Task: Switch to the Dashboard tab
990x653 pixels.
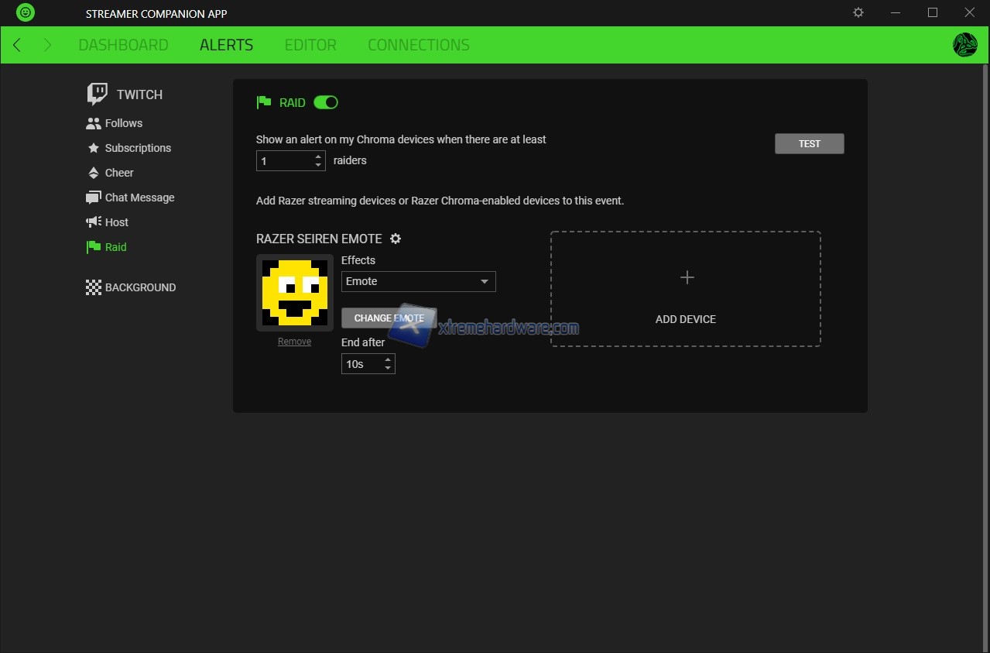Action: coord(123,45)
